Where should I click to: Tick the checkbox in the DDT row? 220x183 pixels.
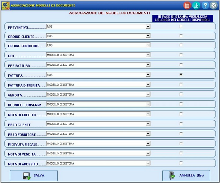pos(181,55)
